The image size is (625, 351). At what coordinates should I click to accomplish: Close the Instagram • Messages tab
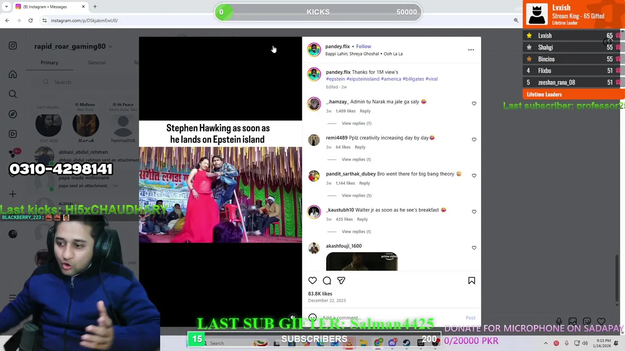click(83, 7)
